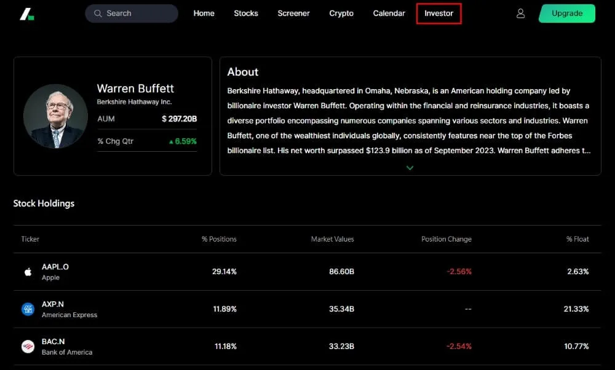Expand the About section with chevron
The height and width of the screenshot is (370, 615).
click(410, 168)
